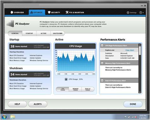Open the Settings gear
The height and width of the screenshot is (120, 150).
(x=132, y=13)
